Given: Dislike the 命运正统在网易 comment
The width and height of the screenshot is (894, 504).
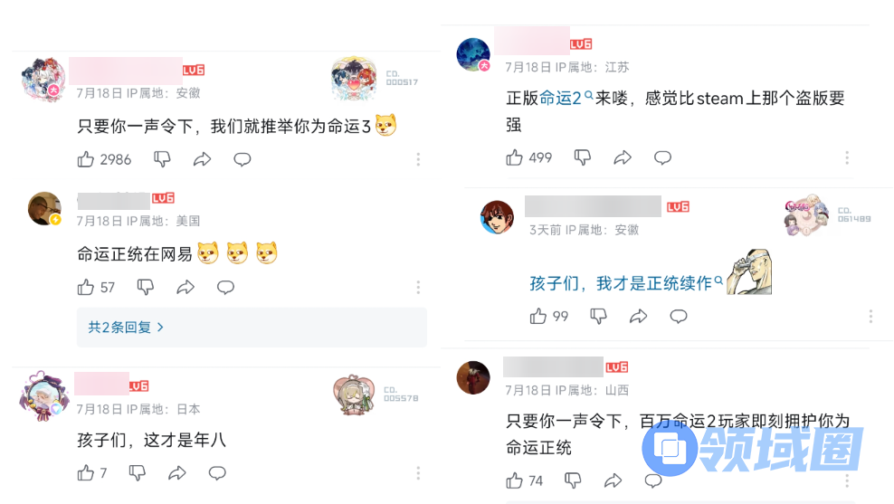Looking at the screenshot, I should [x=146, y=287].
